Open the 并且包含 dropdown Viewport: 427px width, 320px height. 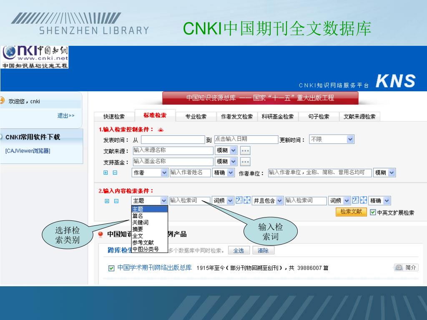[268, 200]
